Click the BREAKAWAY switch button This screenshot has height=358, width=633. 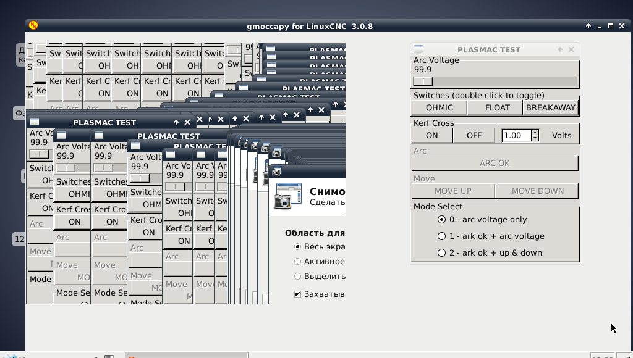(x=551, y=107)
